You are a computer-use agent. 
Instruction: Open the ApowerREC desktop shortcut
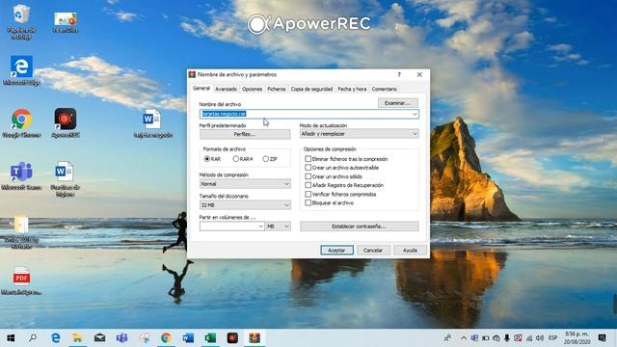(x=66, y=122)
